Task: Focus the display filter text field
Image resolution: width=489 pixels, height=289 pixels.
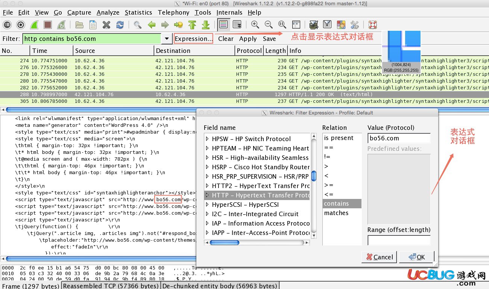Action: (x=92, y=39)
